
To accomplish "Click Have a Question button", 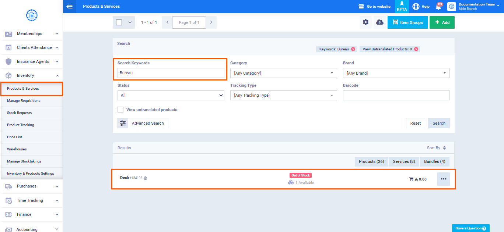I will coord(471,228).
